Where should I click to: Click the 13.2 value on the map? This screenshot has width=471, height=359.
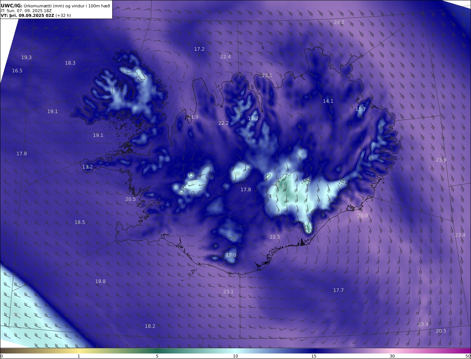point(88,167)
